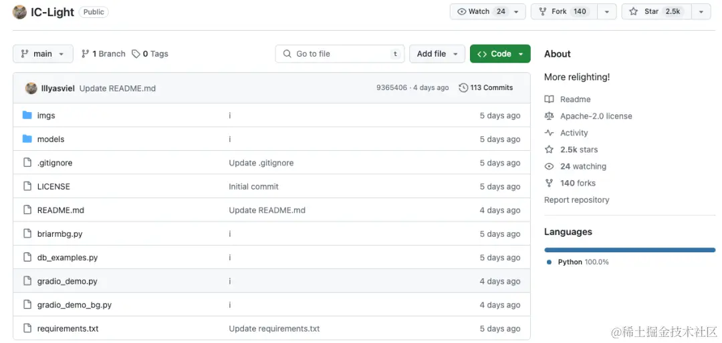Screen dimensions: 722x343
Task: Click Report repository link
Action: 576,200
